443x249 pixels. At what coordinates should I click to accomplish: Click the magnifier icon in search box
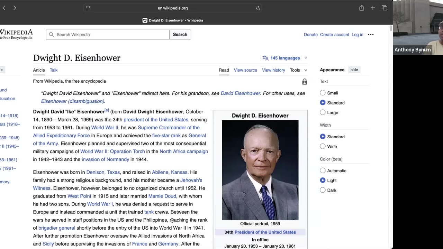tap(51, 35)
